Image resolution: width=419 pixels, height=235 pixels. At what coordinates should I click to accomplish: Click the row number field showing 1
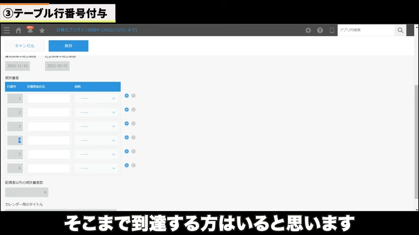(x=15, y=98)
